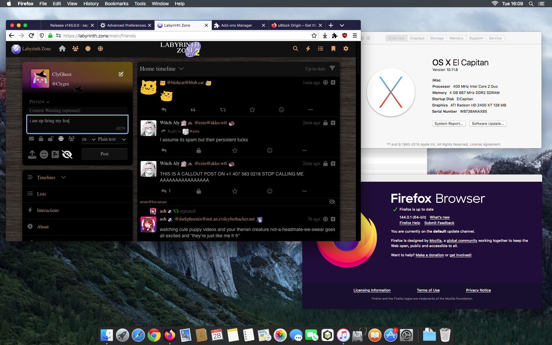Switch to the Add-ons Manager tab
The width and height of the screenshot is (552, 345).
point(237,25)
